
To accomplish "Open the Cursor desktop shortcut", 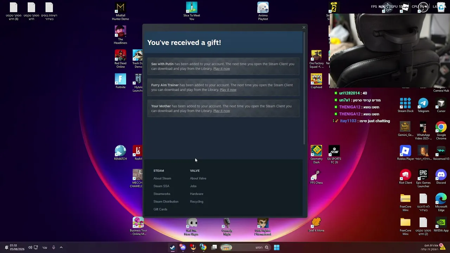I will 441,105.
